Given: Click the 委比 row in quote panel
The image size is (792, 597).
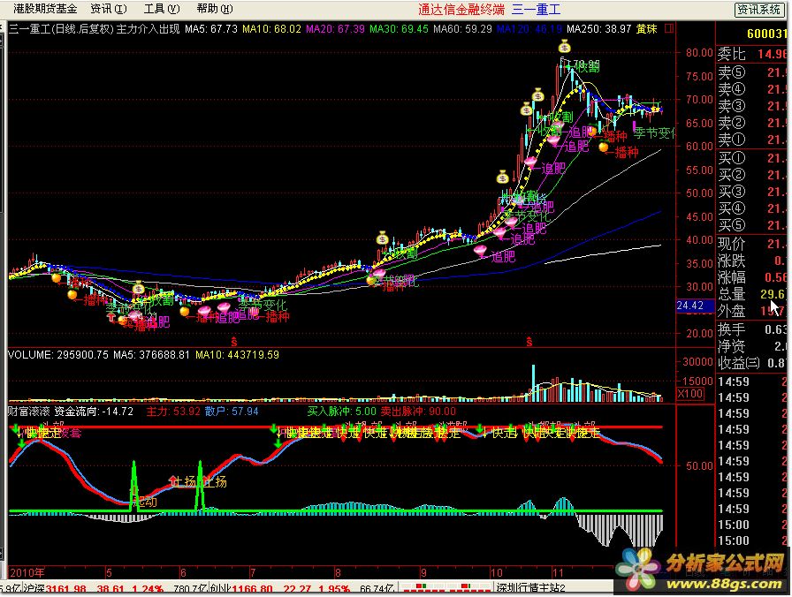Looking at the screenshot, I should pyautogui.click(x=751, y=54).
